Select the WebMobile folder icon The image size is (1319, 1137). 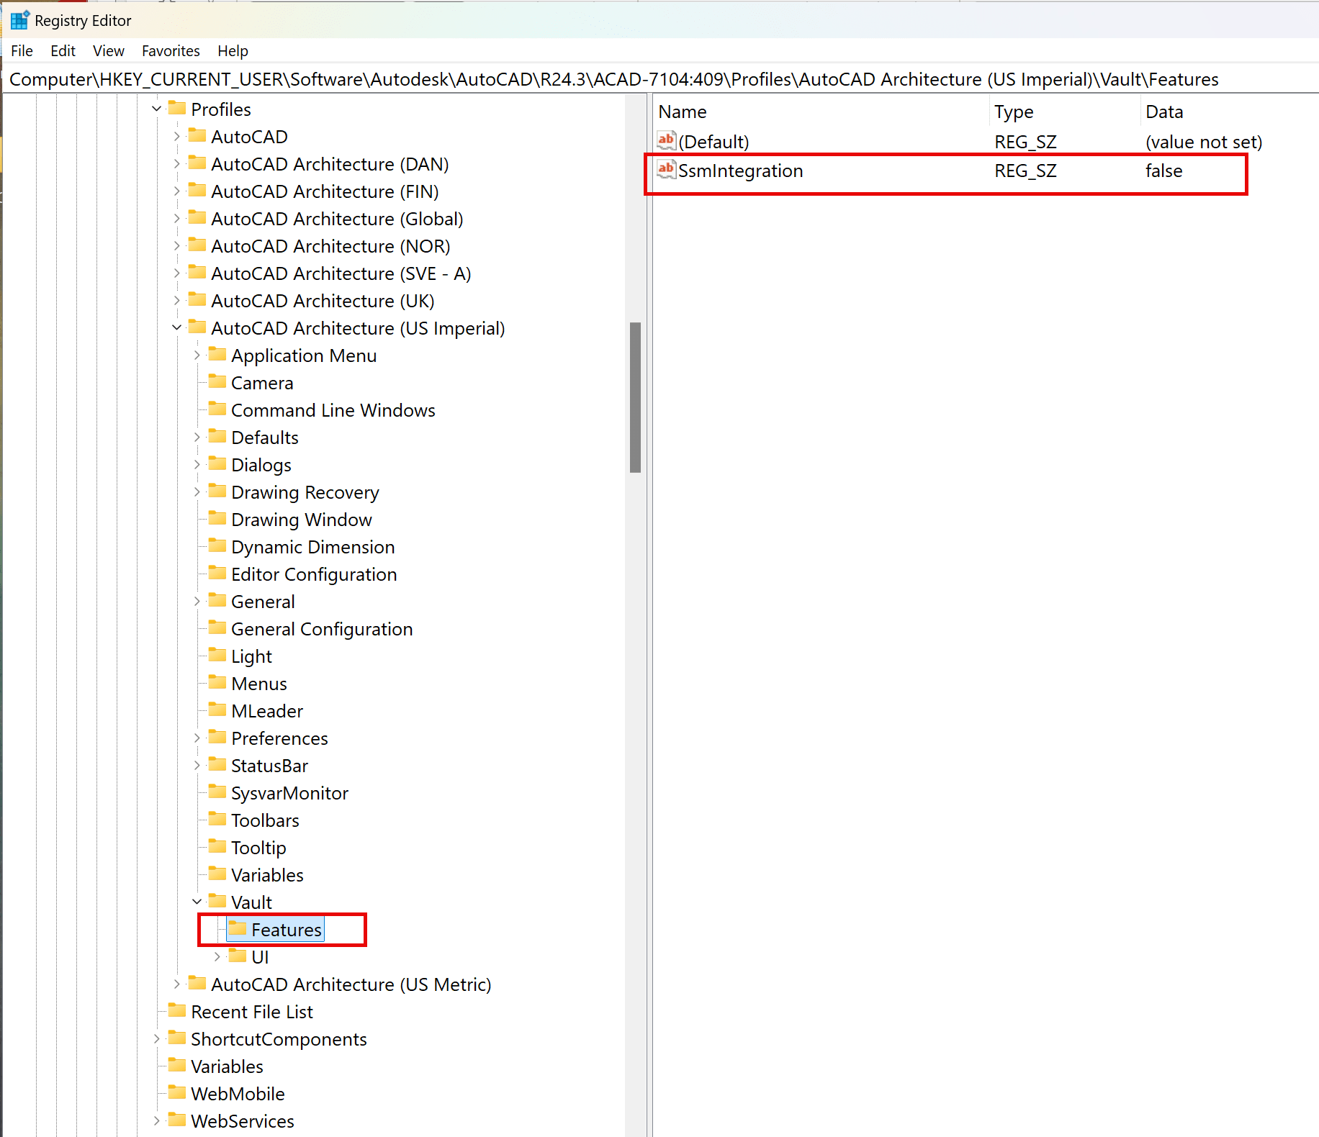click(x=177, y=1092)
